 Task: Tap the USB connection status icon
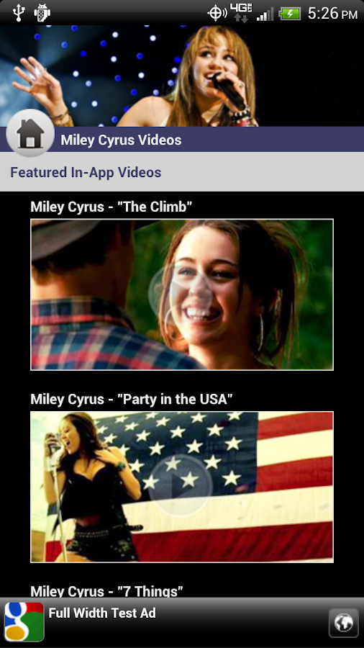[18, 13]
